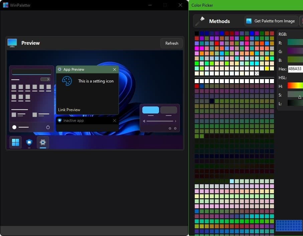303x236 pixels.
Task: Expand the arrow right of the volume slider
Action: (175, 121)
